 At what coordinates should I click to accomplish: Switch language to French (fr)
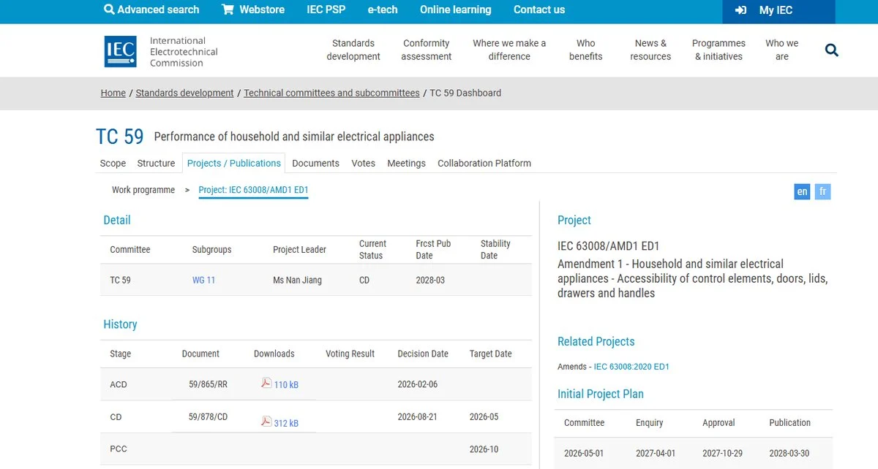point(822,191)
